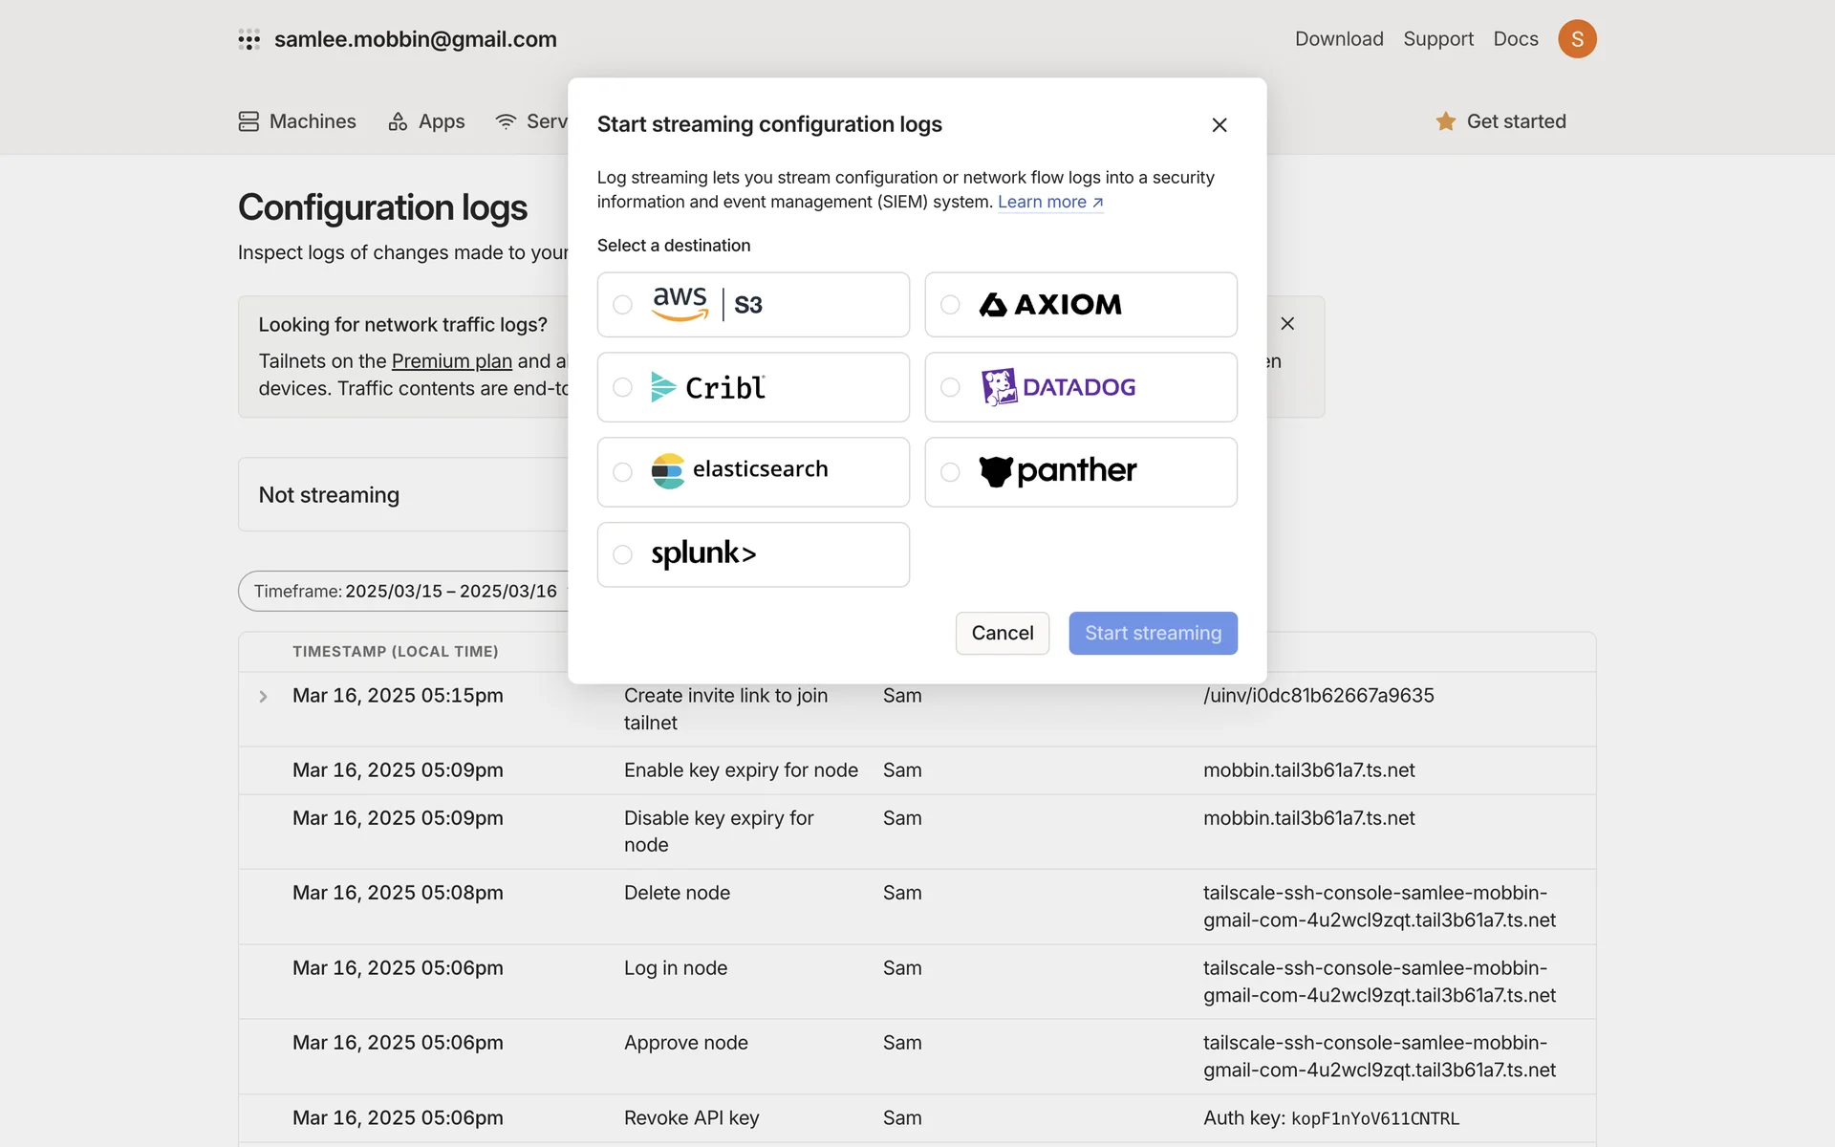Expand the 05:15pm invite link log row

click(263, 697)
